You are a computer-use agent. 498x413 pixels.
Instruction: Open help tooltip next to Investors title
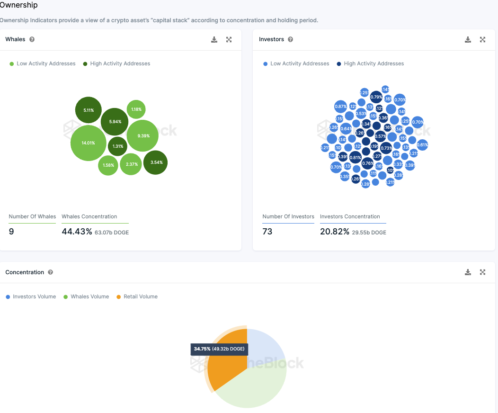pyautogui.click(x=290, y=39)
